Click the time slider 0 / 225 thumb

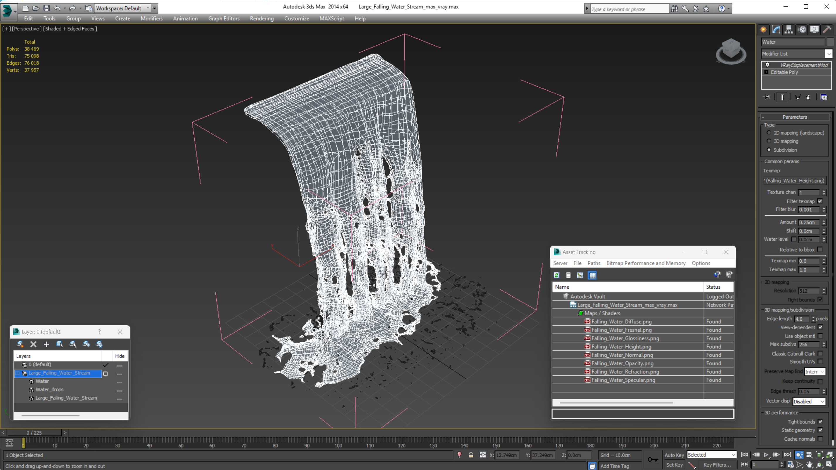click(x=34, y=433)
